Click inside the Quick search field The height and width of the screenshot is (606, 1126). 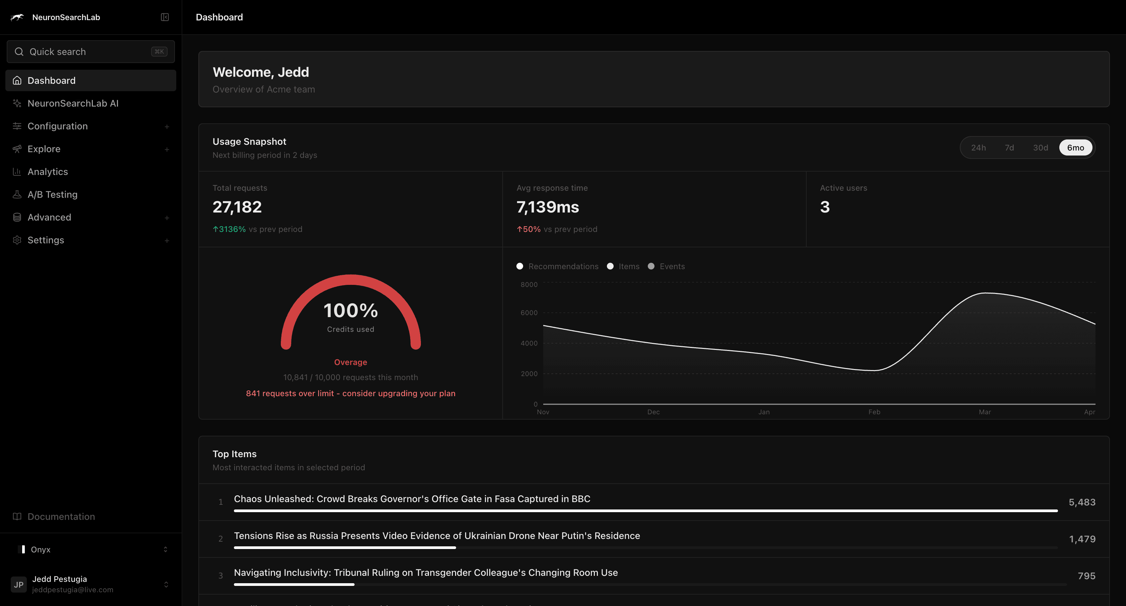click(x=90, y=51)
